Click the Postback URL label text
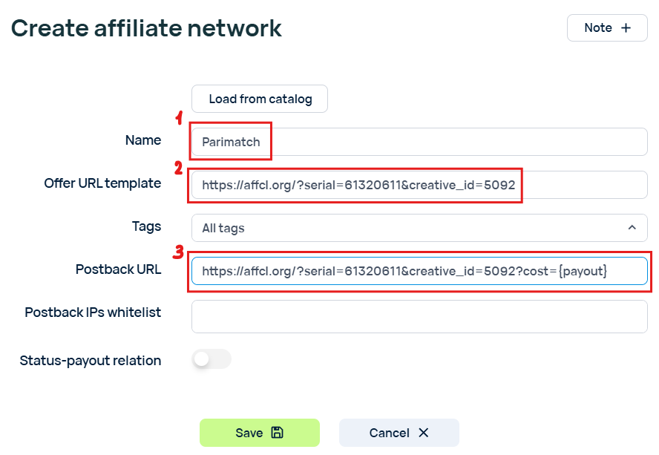The height and width of the screenshot is (455, 659). 119,269
